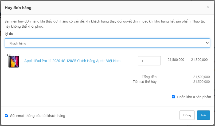Click the Hủy đơn hàng dialog title

[x=18, y=8]
